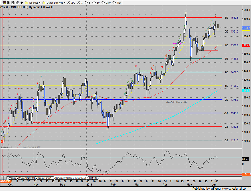Screen dimensions: 251x191
Task: Click the 5/8 1531.3 level label
Action: click(232, 31)
